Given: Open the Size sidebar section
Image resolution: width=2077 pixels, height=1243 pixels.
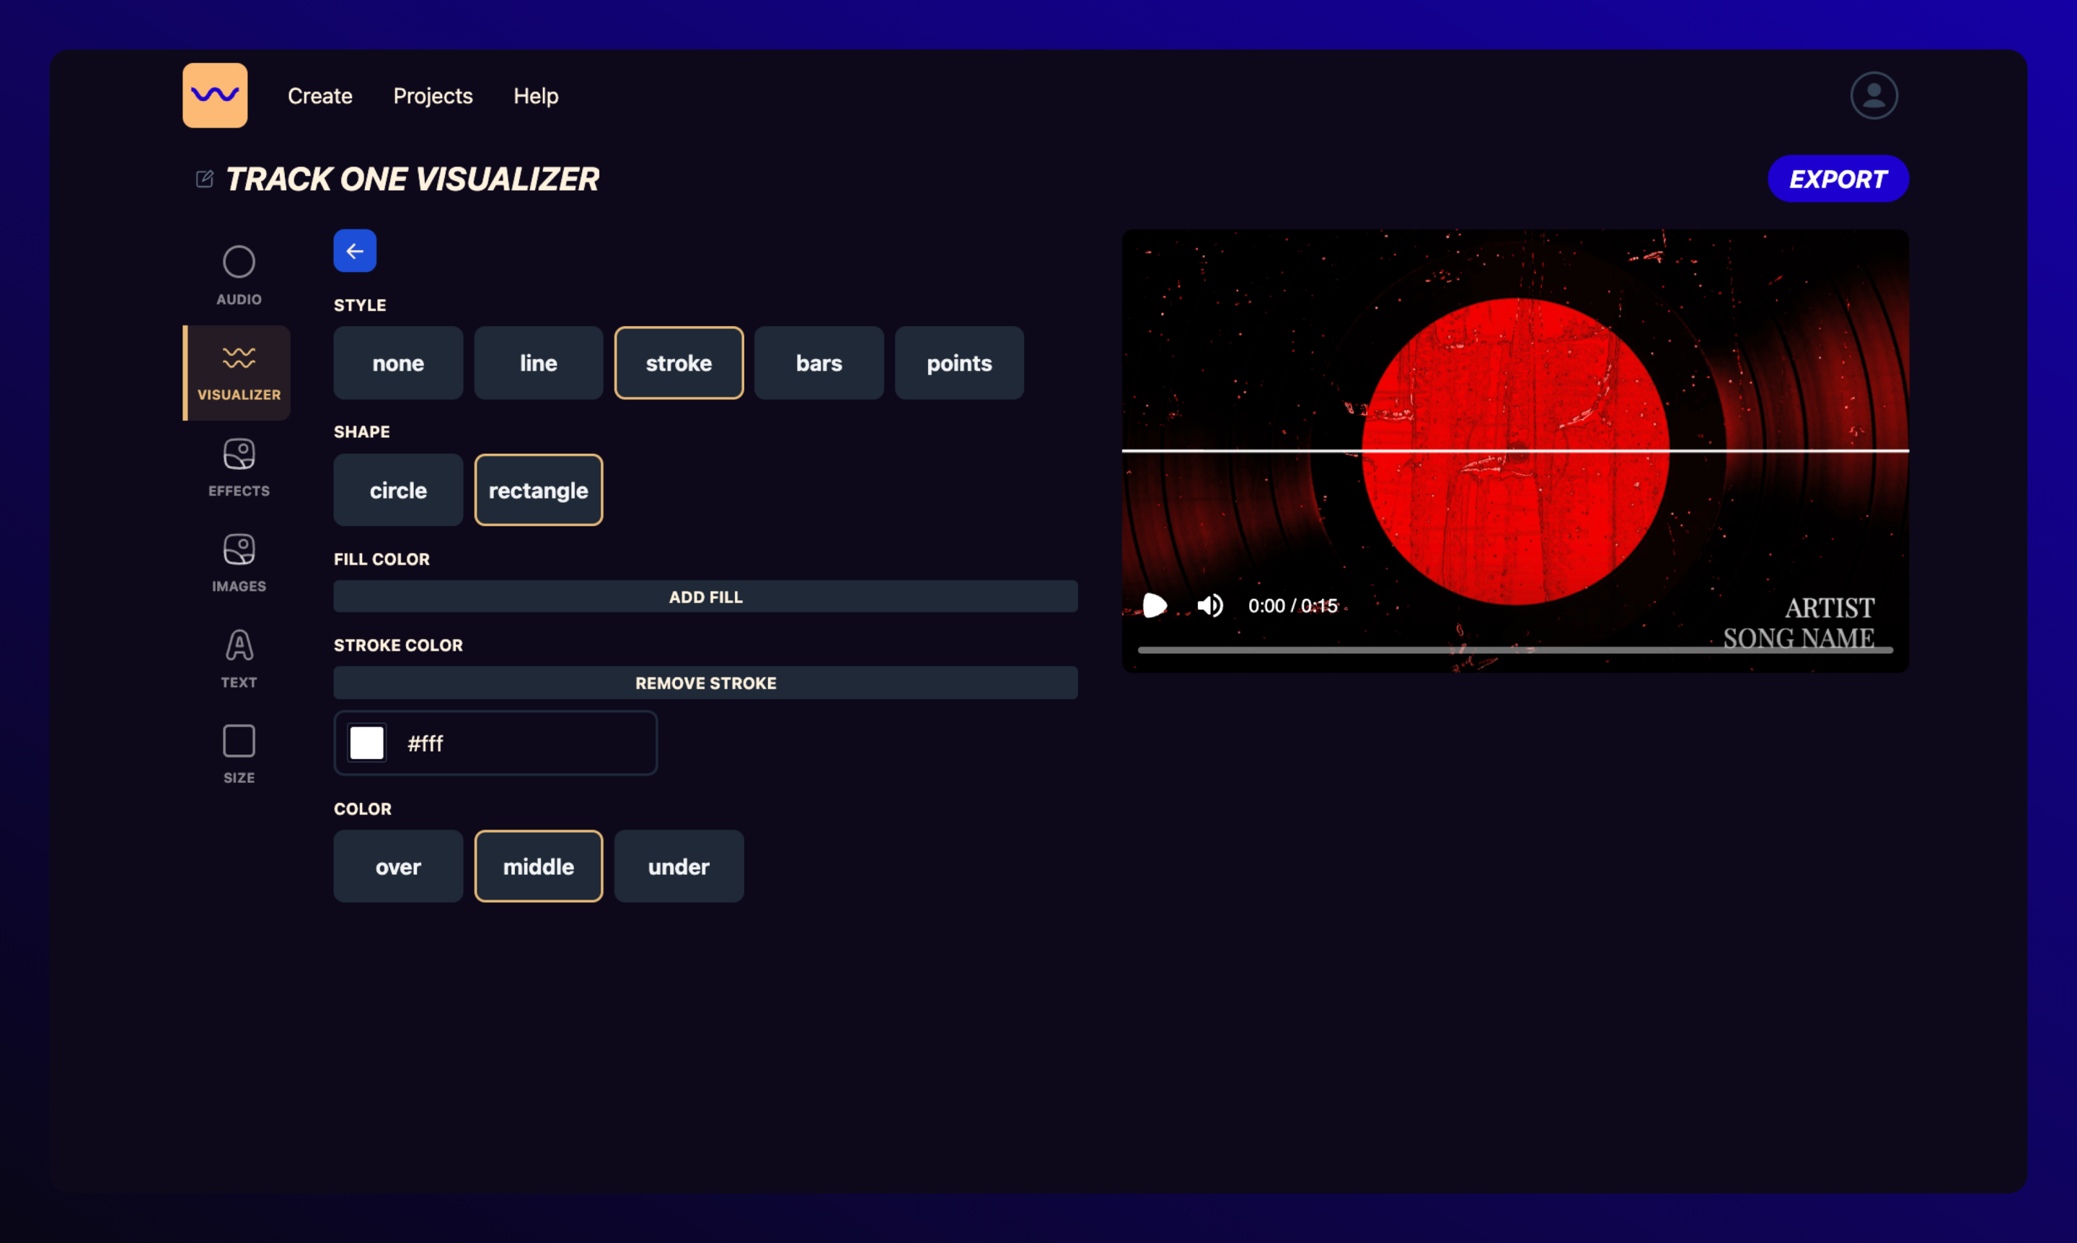Looking at the screenshot, I should [239, 755].
